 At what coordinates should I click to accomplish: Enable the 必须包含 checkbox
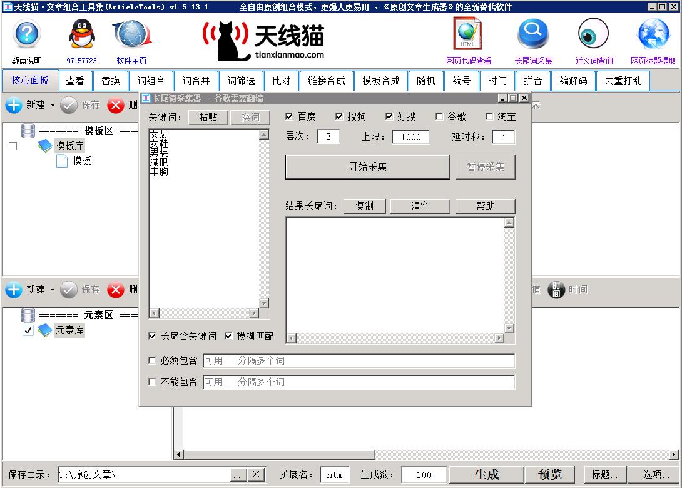point(152,360)
